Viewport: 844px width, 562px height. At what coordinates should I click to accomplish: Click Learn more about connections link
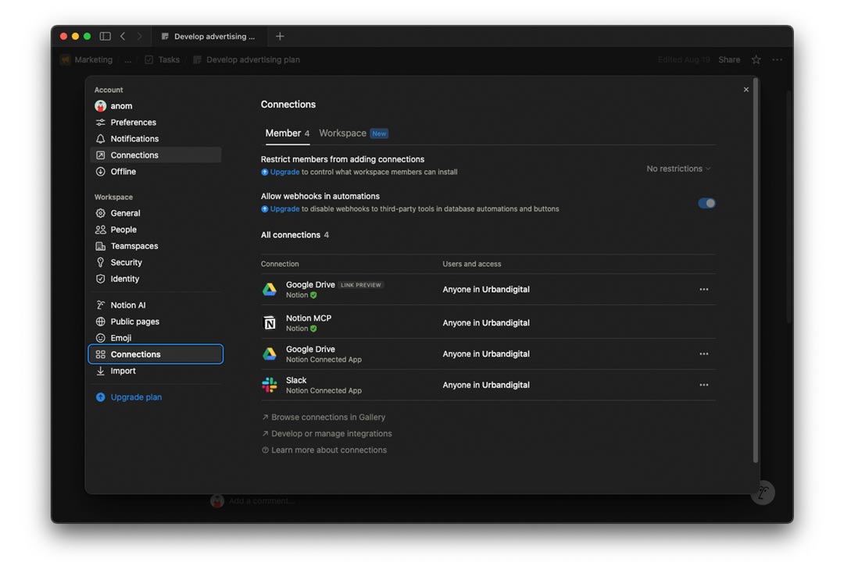(x=324, y=450)
